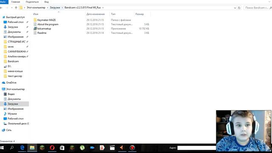Open the D:\ drive in sidebar
This screenshot has height=153, width=272.
[9, 66]
